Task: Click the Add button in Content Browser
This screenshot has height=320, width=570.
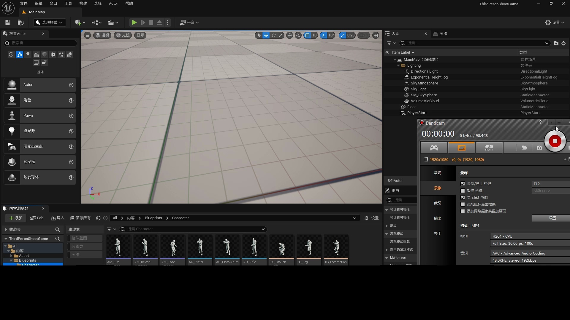Action: 15,218
